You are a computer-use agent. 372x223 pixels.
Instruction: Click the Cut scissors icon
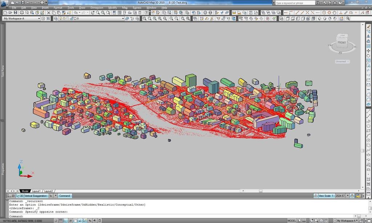(49, 13)
